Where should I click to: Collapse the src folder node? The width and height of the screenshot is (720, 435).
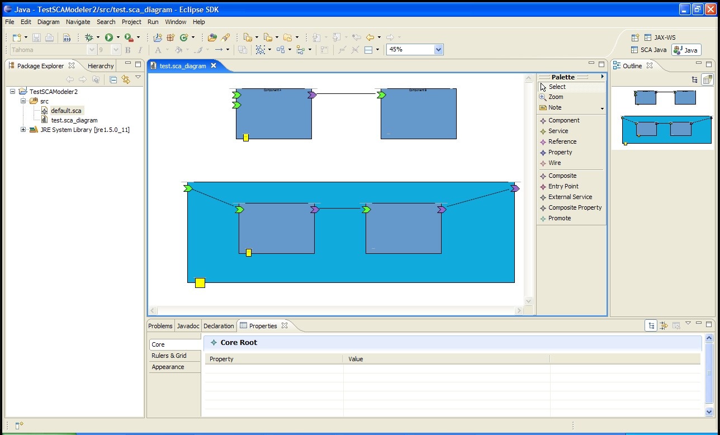pyautogui.click(x=23, y=101)
